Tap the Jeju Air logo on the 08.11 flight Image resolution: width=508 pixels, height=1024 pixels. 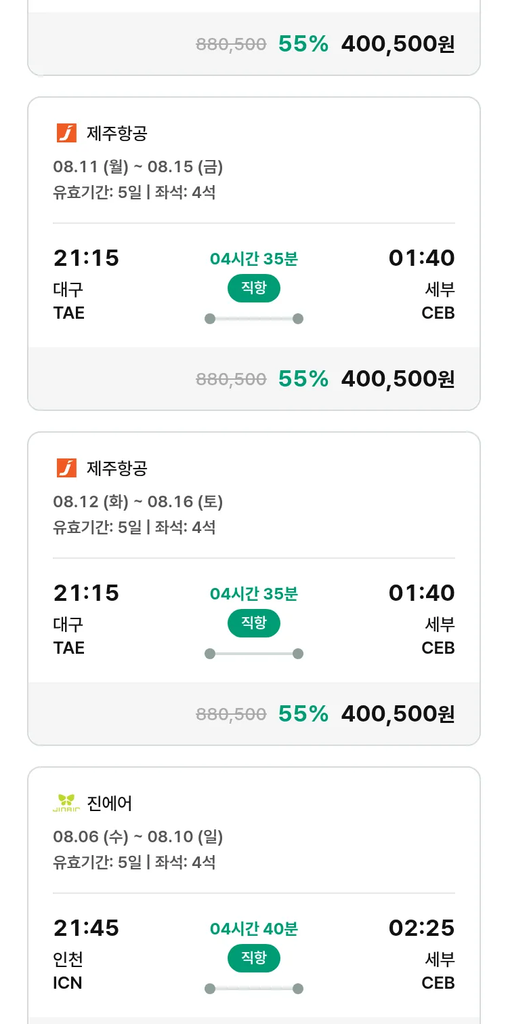66,133
